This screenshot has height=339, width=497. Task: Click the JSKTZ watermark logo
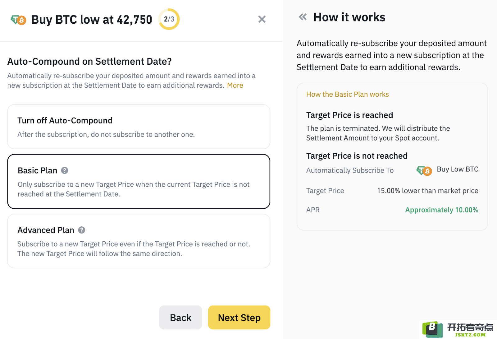point(458,330)
